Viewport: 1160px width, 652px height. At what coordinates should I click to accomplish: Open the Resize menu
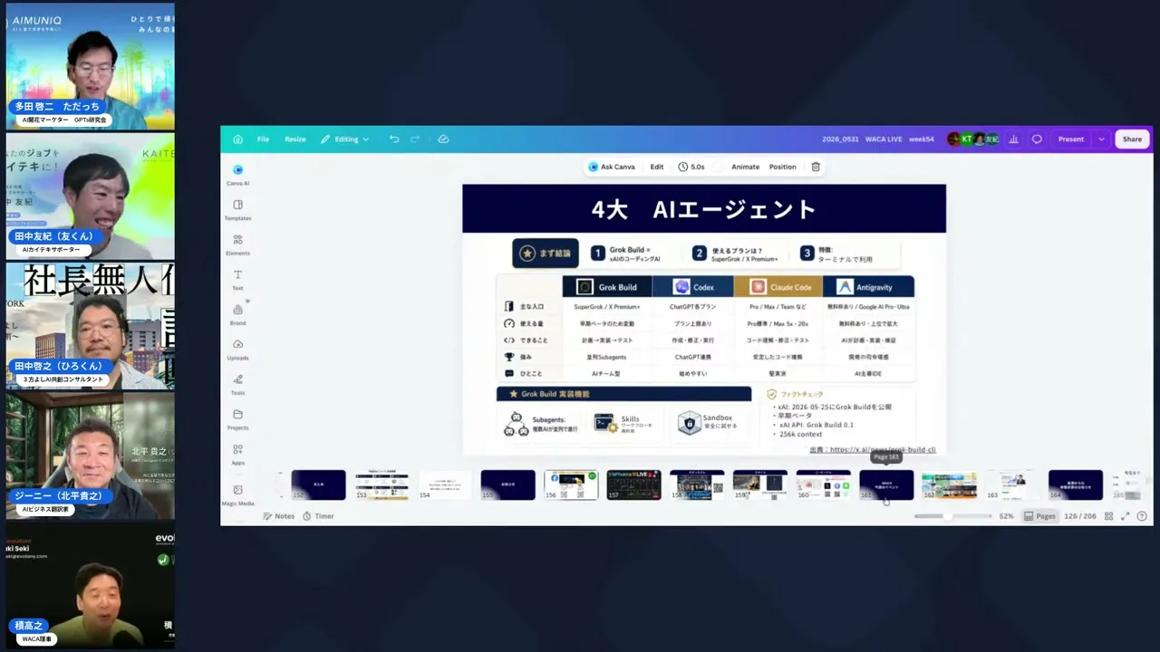click(295, 139)
